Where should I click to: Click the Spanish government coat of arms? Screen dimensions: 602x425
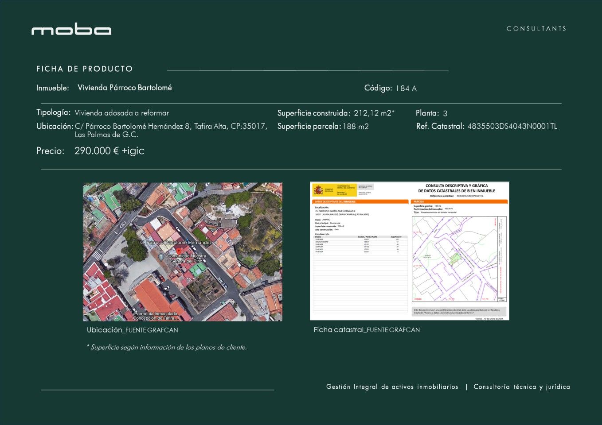(x=318, y=190)
